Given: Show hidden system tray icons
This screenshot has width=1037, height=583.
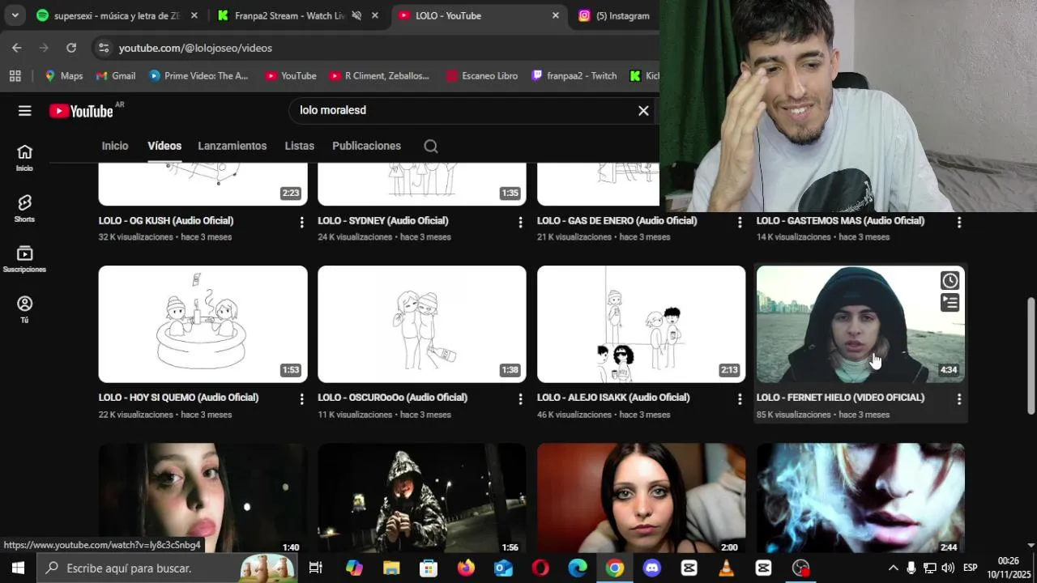Looking at the screenshot, I should (893, 568).
